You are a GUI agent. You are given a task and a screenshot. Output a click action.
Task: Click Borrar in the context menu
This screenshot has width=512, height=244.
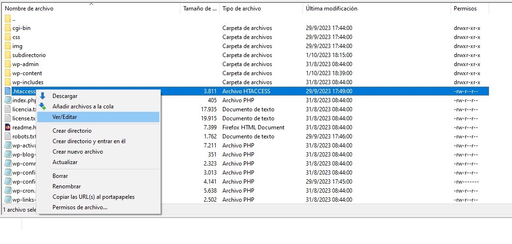pos(60,176)
